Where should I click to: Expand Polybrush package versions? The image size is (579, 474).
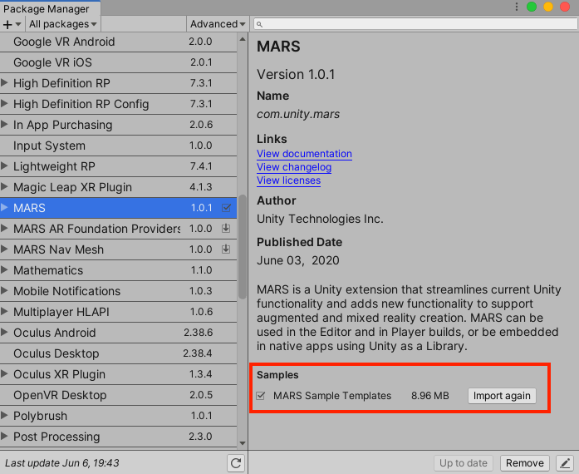[4, 415]
